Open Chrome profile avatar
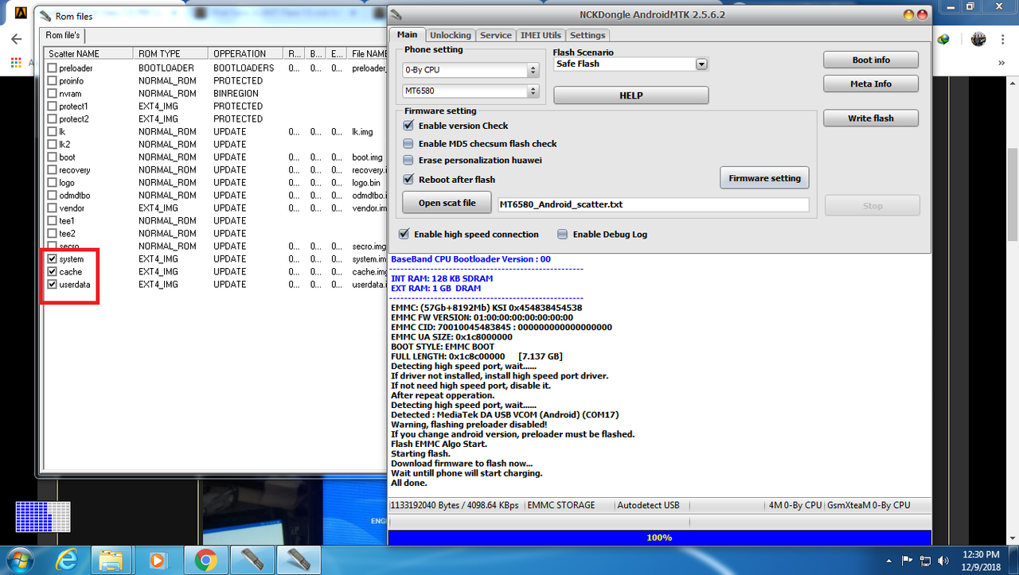The image size is (1019, 575). tap(978, 38)
